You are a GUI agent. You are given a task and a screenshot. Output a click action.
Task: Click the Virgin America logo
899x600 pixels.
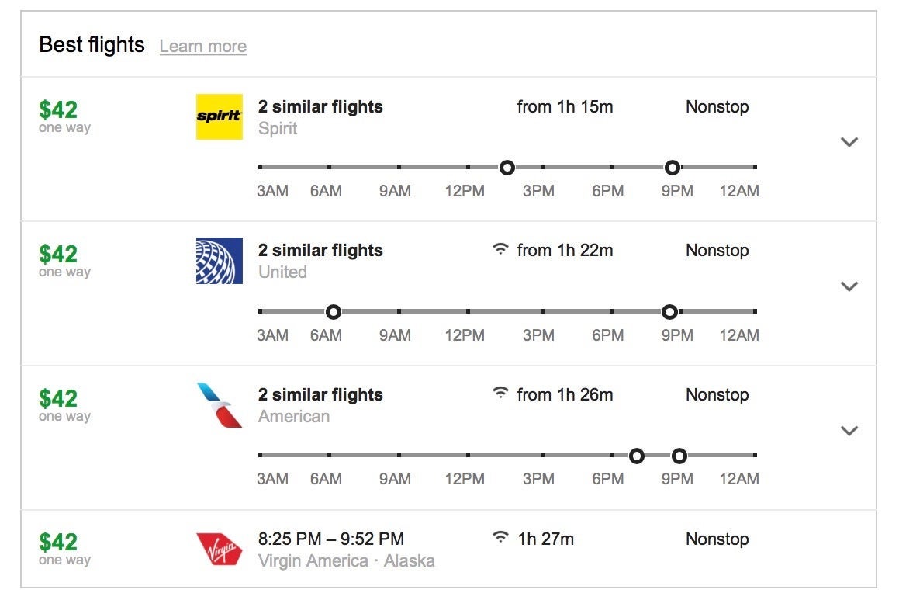(x=219, y=548)
